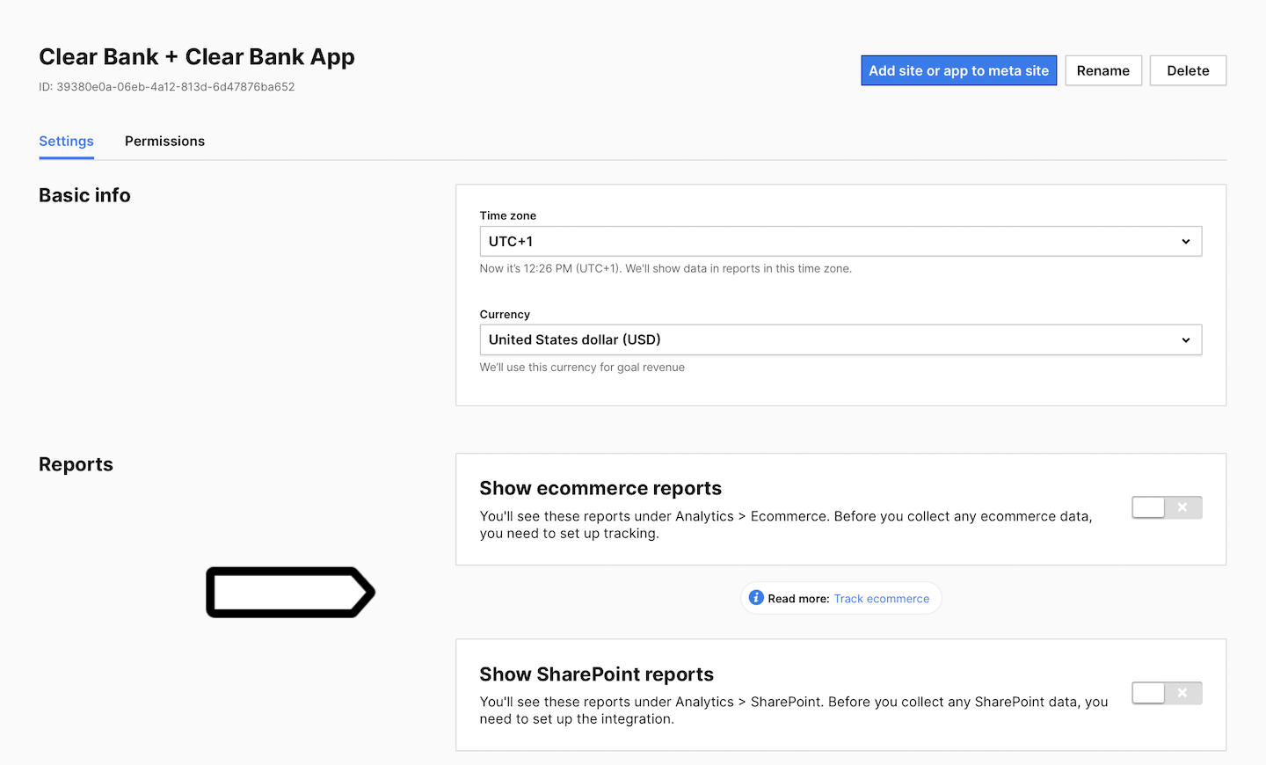This screenshot has height=765, width=1266.
Task: Select the Settings tab
Action: coord(66,142)
